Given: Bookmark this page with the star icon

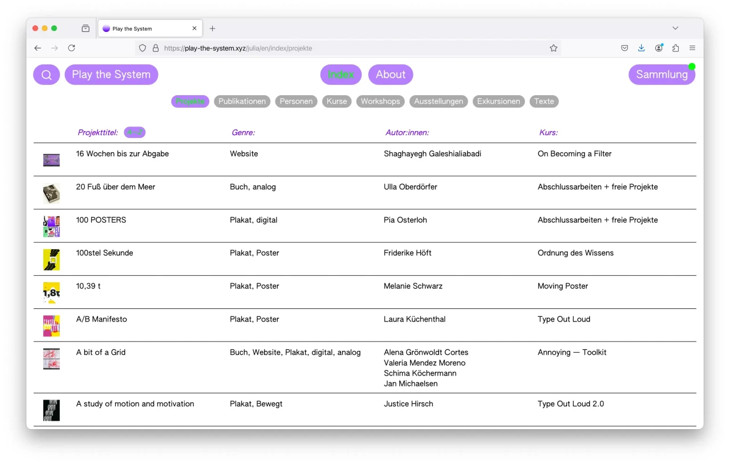Looking at the screenshot, I should pos(553,48).
